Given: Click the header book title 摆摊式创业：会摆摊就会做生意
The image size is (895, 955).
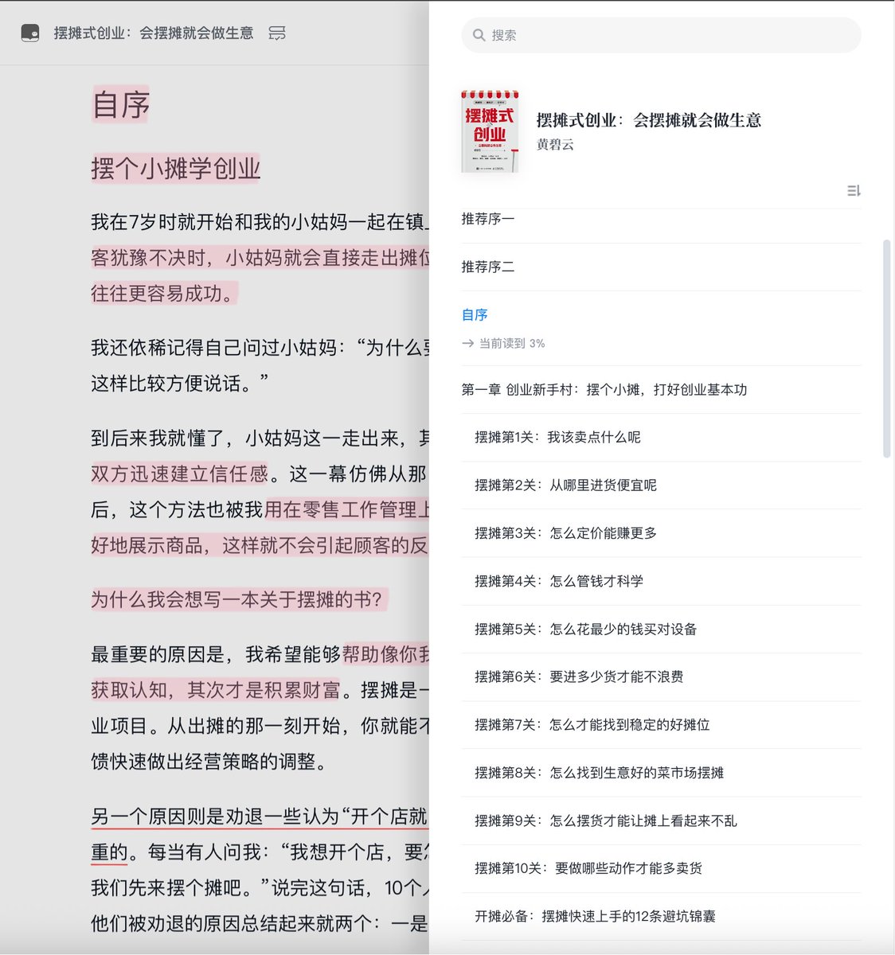Looking at the screenshot, I should [x=154, y=33].
